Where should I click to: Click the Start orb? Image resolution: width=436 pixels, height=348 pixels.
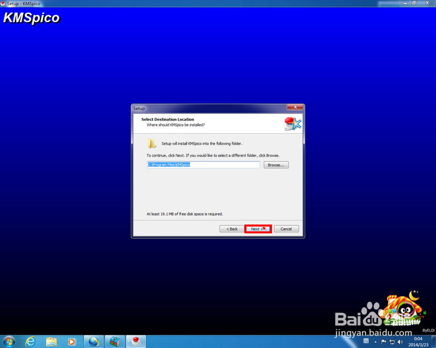9,342
